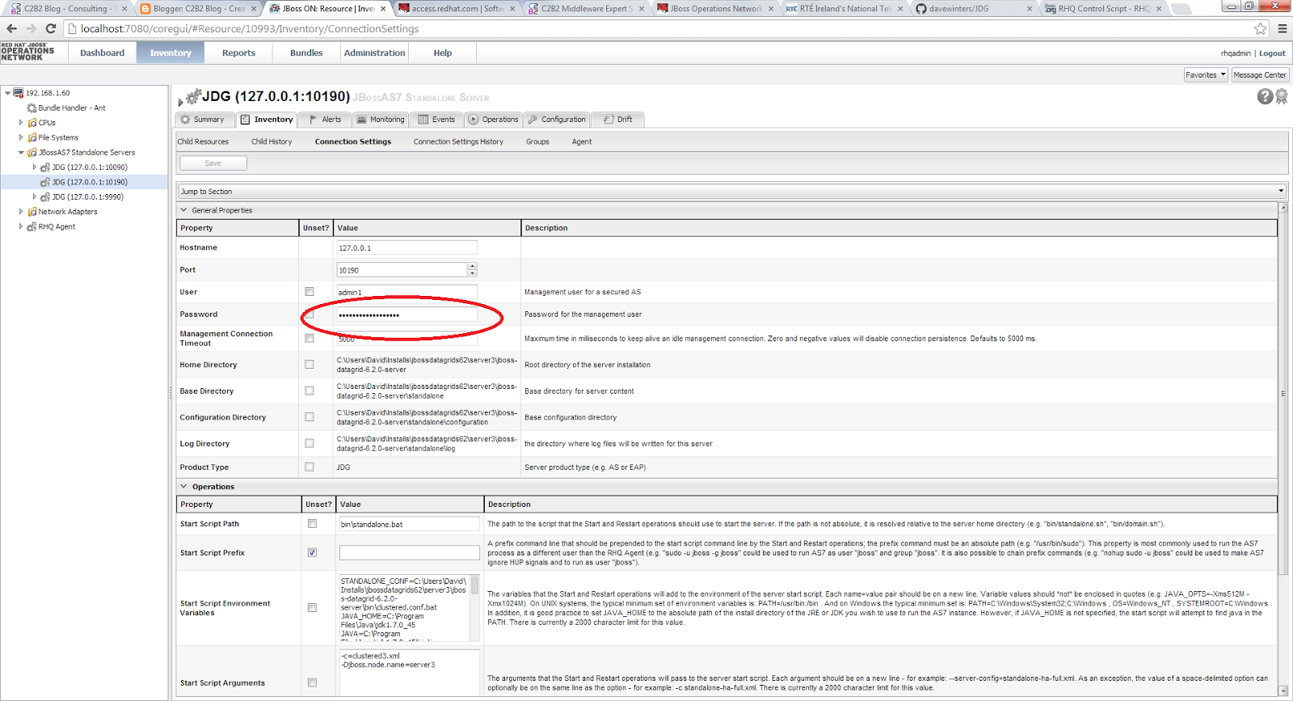This screenshot has height=701, width=1293.
Task: Click the CPUs folder icon
Action: (32, 123)
